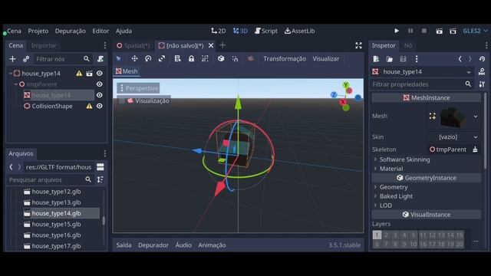Open the Transformação menu button

point(285,59)
